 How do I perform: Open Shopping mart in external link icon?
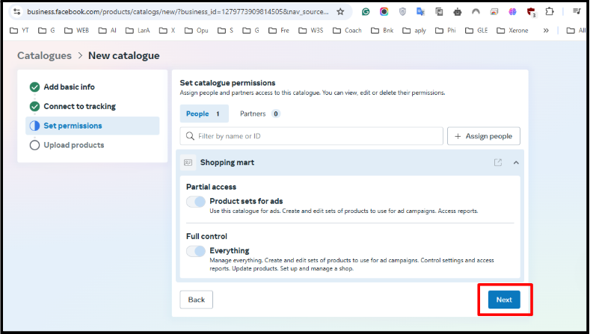pos(498,162)
